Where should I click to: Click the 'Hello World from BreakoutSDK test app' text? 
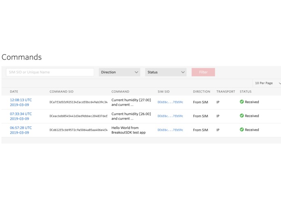129,130
